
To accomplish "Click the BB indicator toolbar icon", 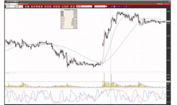I will (x=117, y=7).
